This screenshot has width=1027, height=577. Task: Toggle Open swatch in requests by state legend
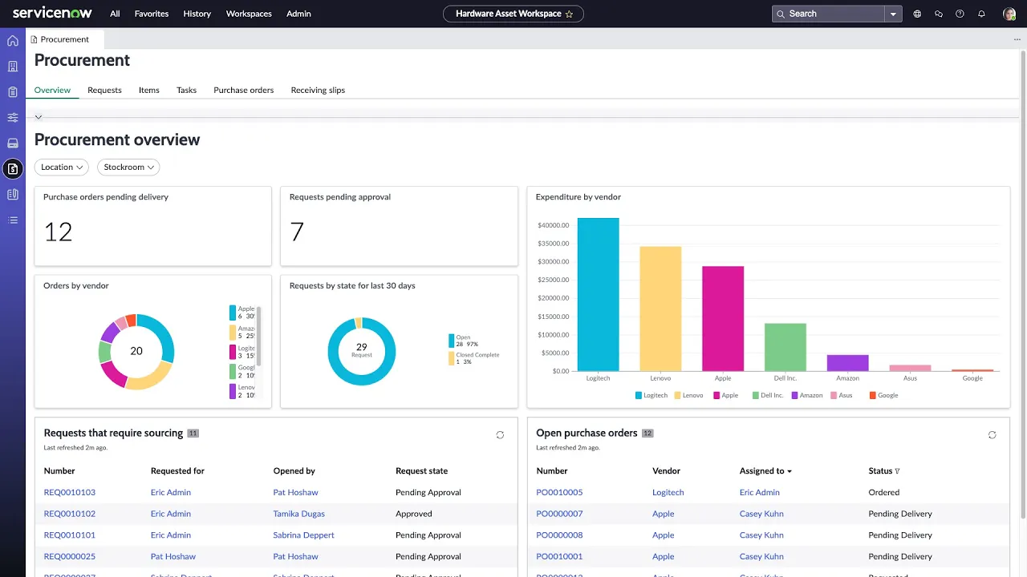(x=452, y=341)
